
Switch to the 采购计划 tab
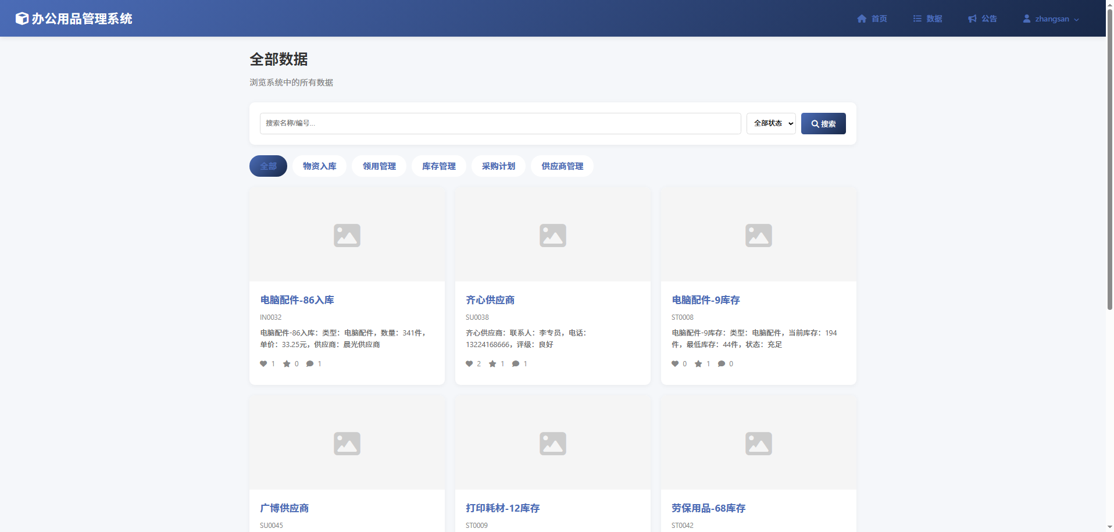498,166
